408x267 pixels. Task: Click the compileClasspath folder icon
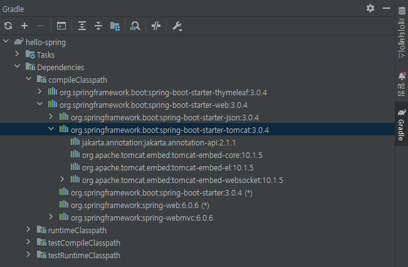coord(41,79)
